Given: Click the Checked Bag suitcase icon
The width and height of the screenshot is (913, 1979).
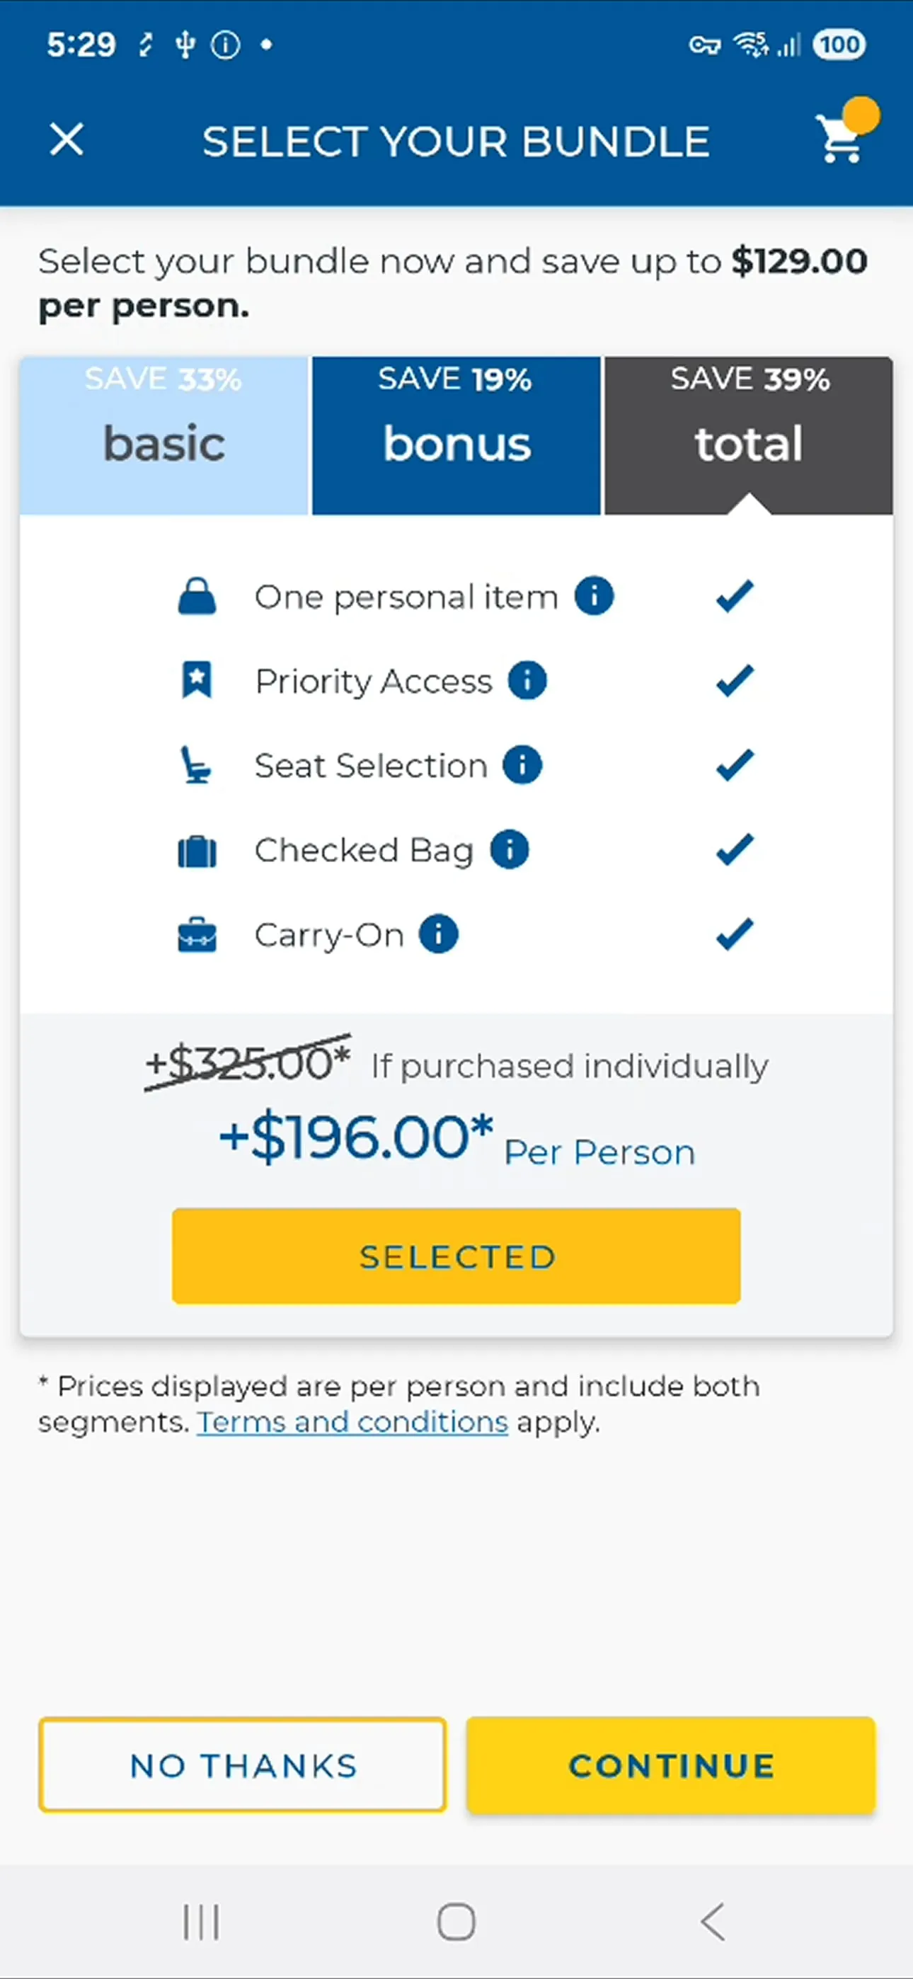Looking at the screenshot, I should tap(197, 851).
